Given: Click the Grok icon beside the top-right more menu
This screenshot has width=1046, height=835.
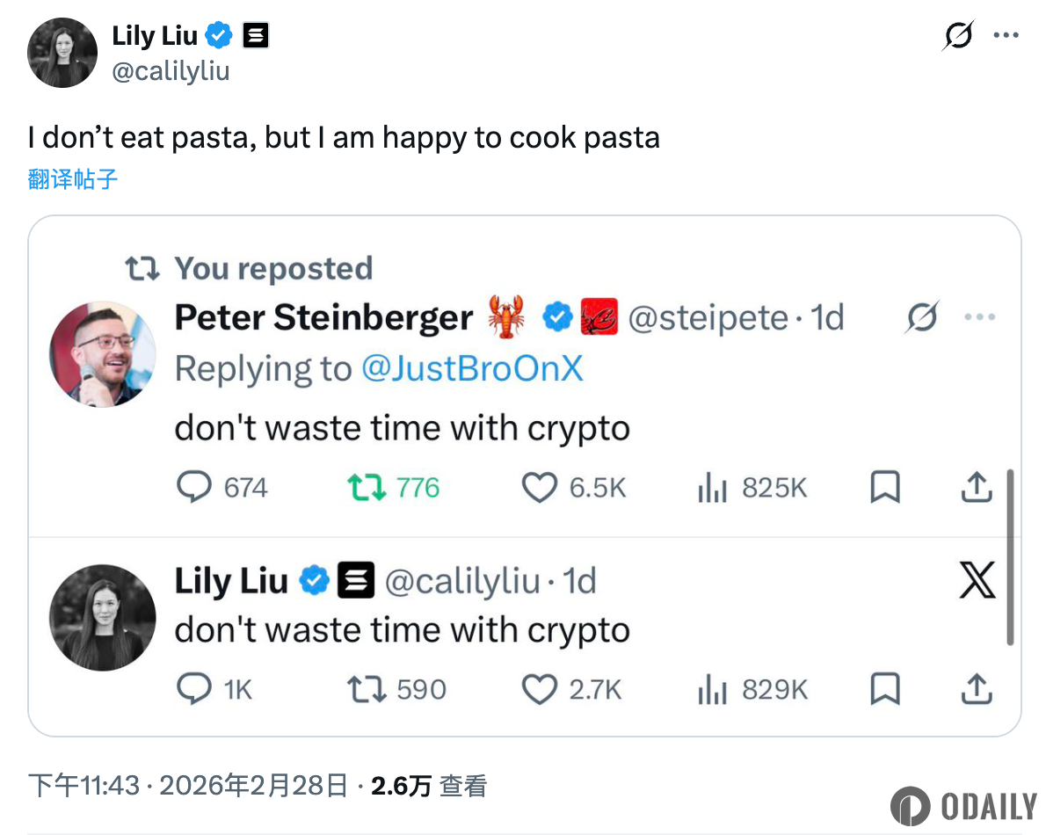Looking at the screenshot, I should [959, 36].
